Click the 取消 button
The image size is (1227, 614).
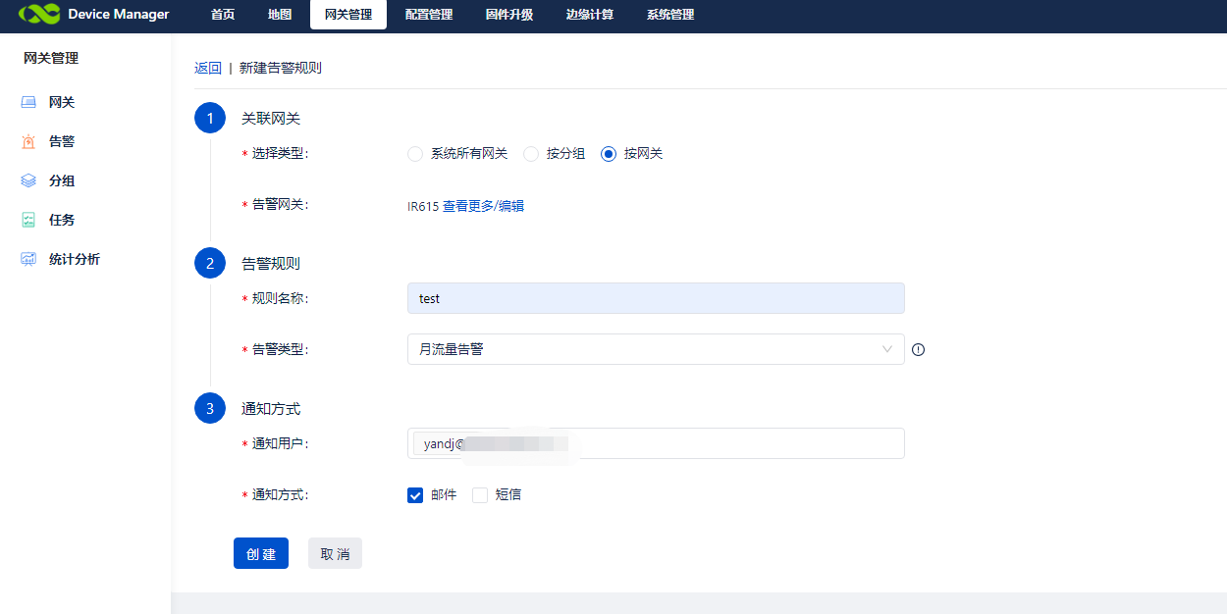[x=335, y=553]
